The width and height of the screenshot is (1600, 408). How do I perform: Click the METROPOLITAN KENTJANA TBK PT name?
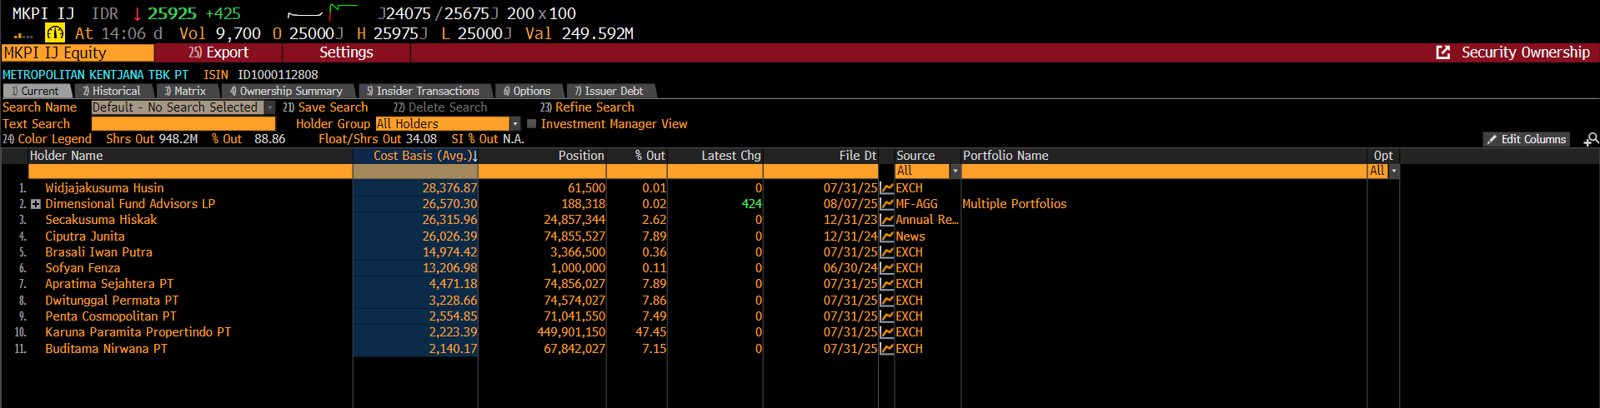[x=95, y=75]
